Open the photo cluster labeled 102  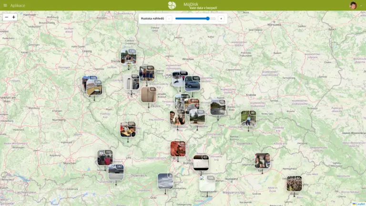coord(197,117)
